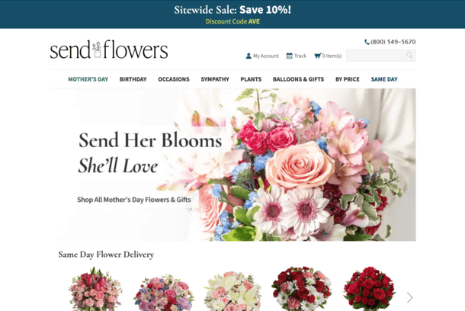Click the phone icon beside the number

click(367, 42)
